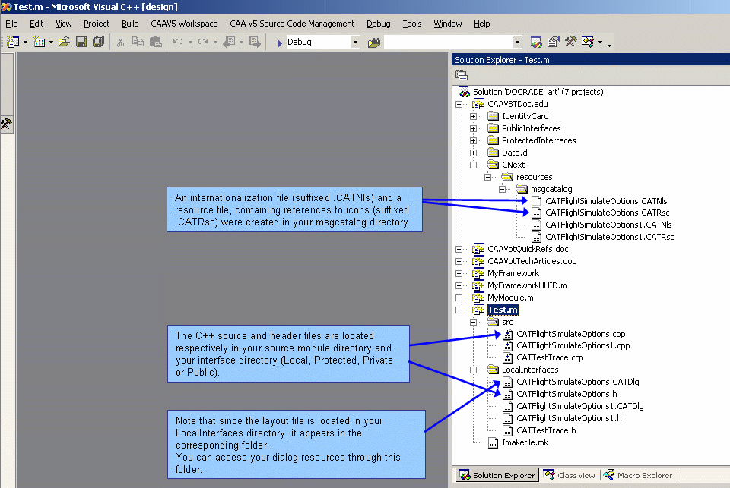Open the find combo box dropdown arrow
This screenshot has height=488, width=730.
pyautogui.click(x=517, y=42)
